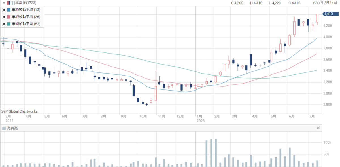Click the 3,200 price axis label
Viewport: 340px width, 167px height.
click(328, 82)
